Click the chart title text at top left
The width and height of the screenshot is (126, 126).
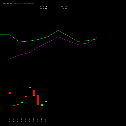tap(18, 4)
